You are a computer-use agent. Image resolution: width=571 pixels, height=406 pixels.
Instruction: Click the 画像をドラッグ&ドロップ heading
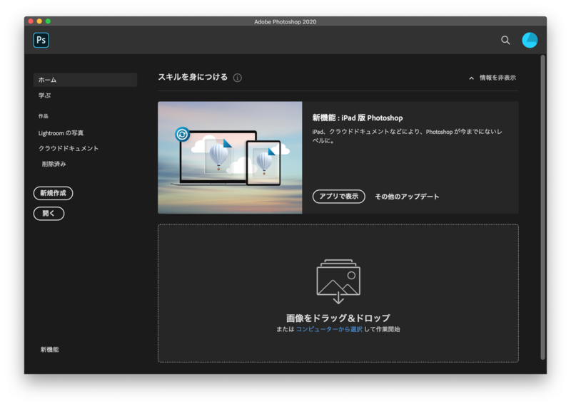pyautogui.click(x=338, y=318)
